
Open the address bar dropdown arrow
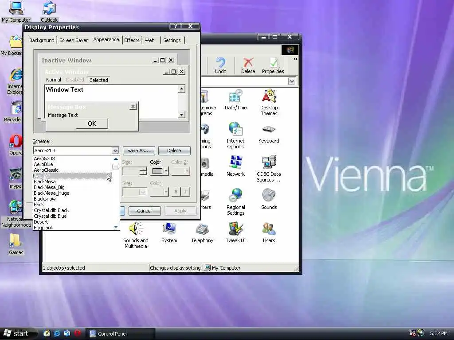pos(292,81)
